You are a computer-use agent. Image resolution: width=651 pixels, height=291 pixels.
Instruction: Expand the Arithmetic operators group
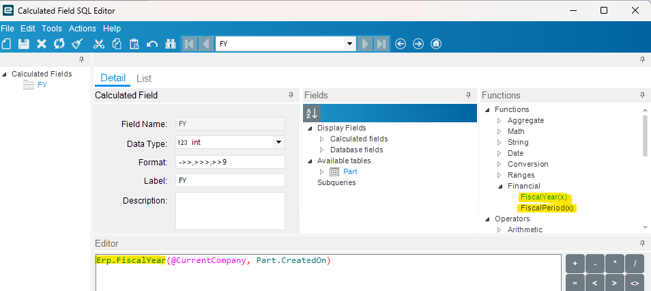tap(499, 230)
